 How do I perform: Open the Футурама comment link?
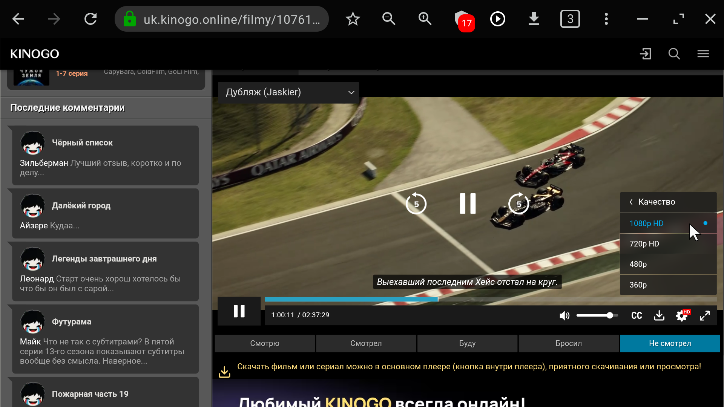click(x=71, y=322)
